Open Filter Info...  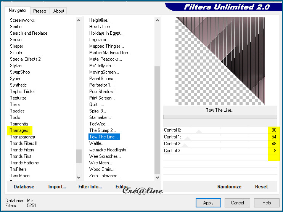point(90,187)
